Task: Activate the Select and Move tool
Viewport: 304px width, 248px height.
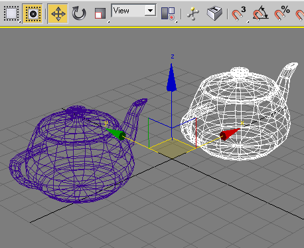Action: click(58, 14)
